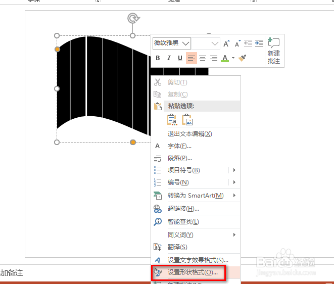Click middle-left sizing handle of shape
This screenshot has width=334, height=284.
coord(57,88)
